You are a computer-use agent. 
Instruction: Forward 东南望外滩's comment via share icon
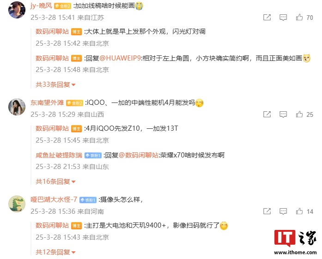click(x=267, y=114)
